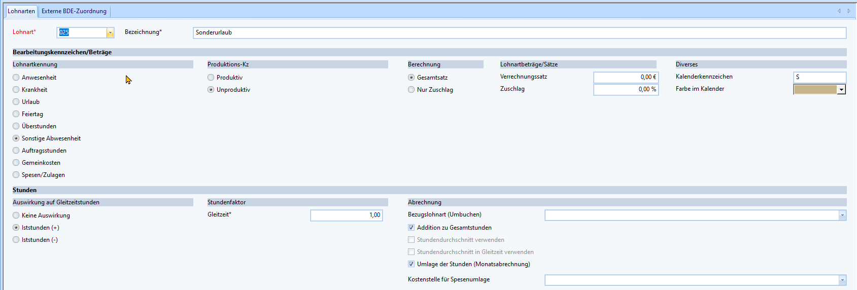This screenshot has height=290, width=857.
Task: Choose Krankheit as Lohnartkennung
Action: tap(16, 90)
